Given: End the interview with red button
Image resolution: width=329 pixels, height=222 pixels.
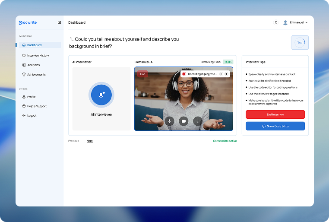Looking at the screenshot, I should pyautogui.click(x=275, y=114).
